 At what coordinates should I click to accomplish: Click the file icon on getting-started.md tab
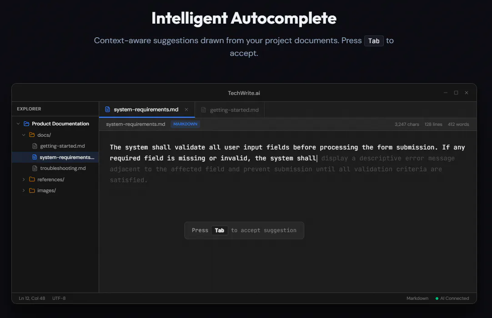pos(203,110)
